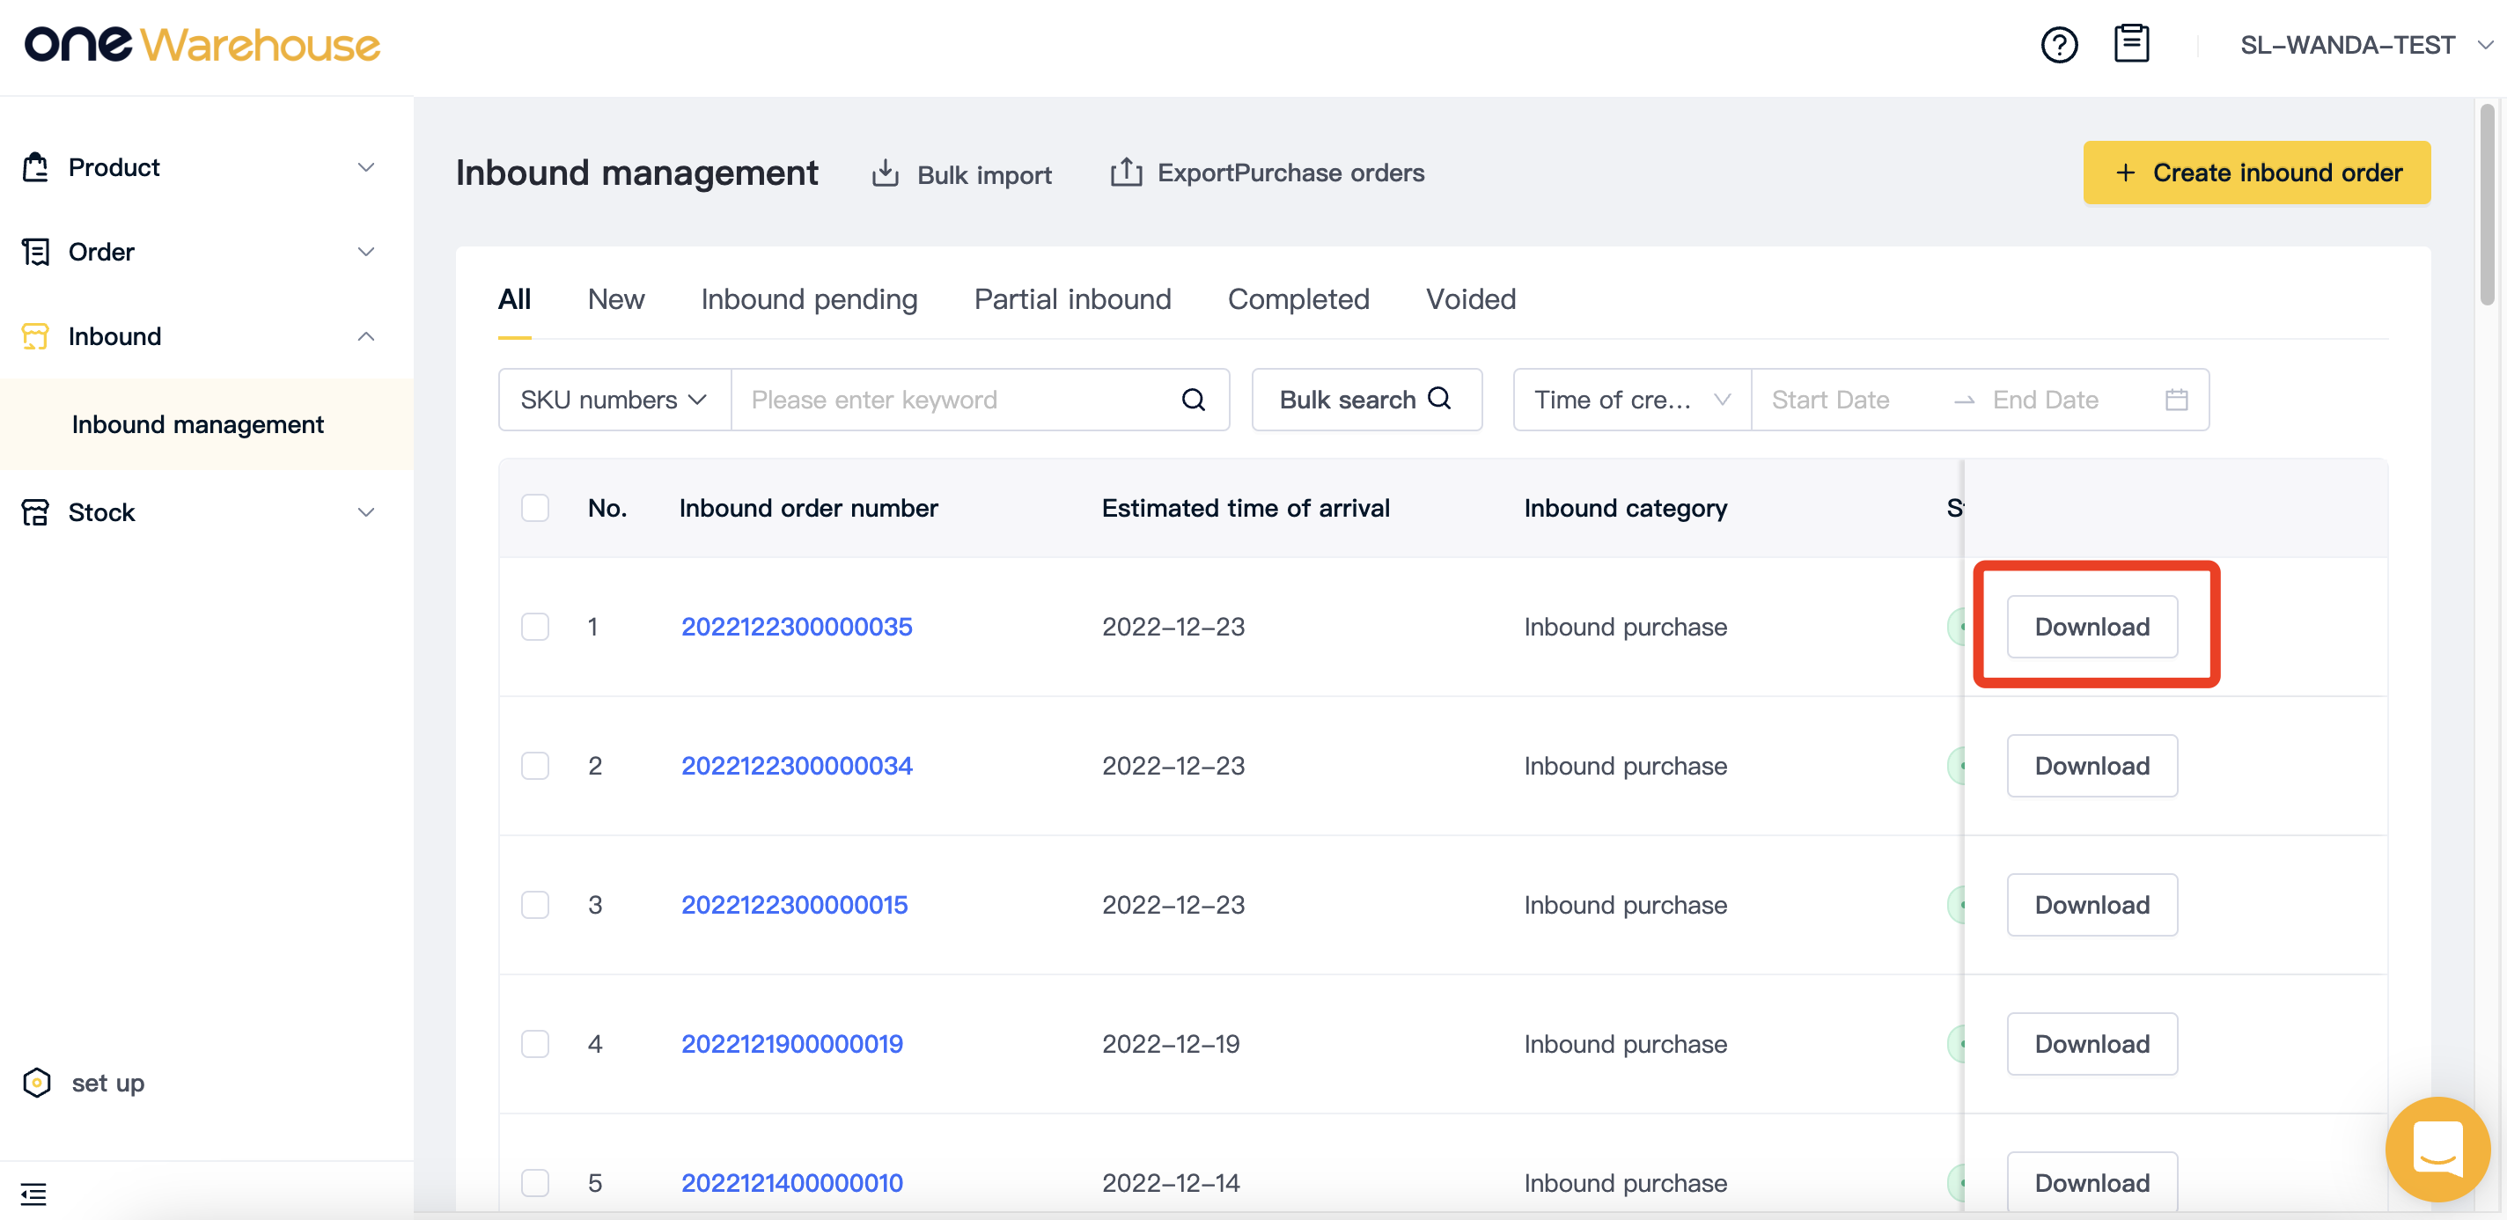Switch to the Partial inbound tab
Viewport: 2507px width, 1220px height.
click(1072, 299)
